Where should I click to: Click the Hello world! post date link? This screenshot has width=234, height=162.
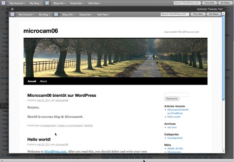pos(44,144)
